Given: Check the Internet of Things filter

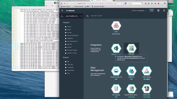Looking at the screenshot, I should pos(66,53).
